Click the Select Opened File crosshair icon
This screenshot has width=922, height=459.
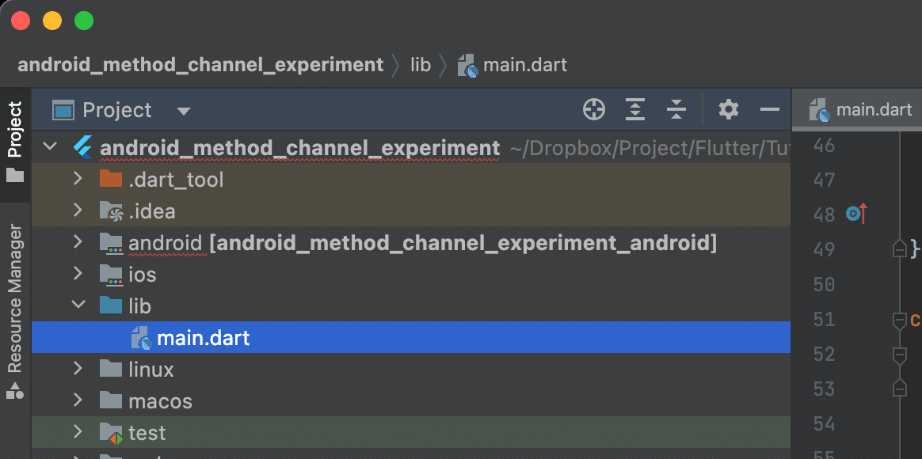click(593, 109)
